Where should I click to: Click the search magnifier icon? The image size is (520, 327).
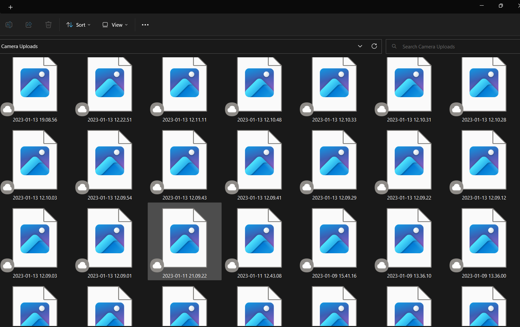394,46
